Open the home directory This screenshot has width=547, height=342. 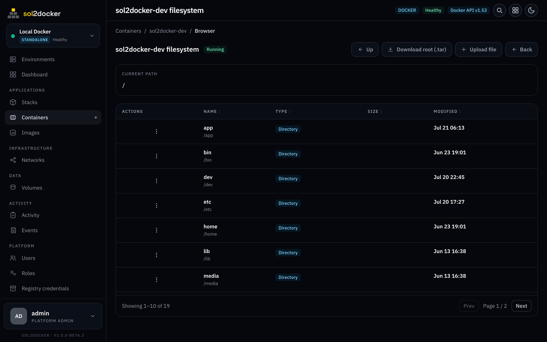pos(210,227)
